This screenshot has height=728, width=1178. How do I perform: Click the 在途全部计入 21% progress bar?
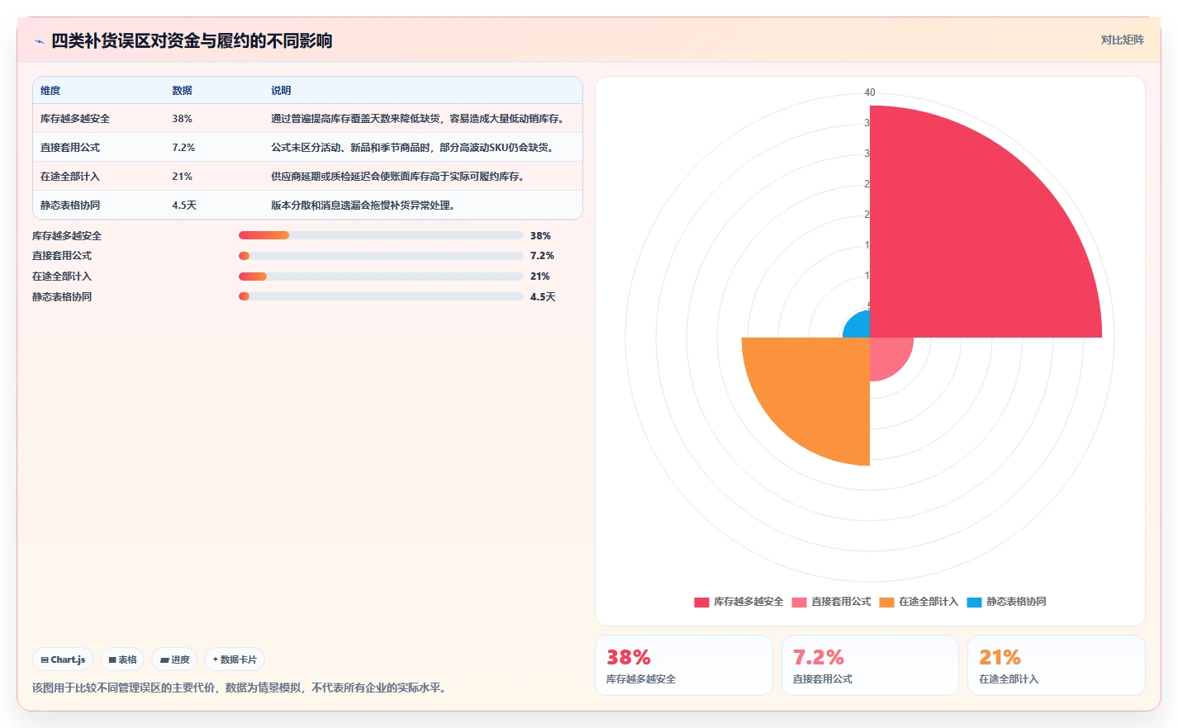381,277
